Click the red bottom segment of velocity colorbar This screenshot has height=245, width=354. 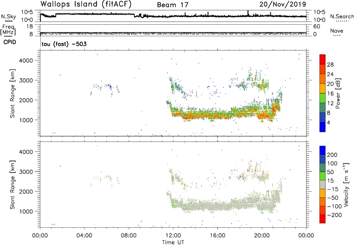323,219
